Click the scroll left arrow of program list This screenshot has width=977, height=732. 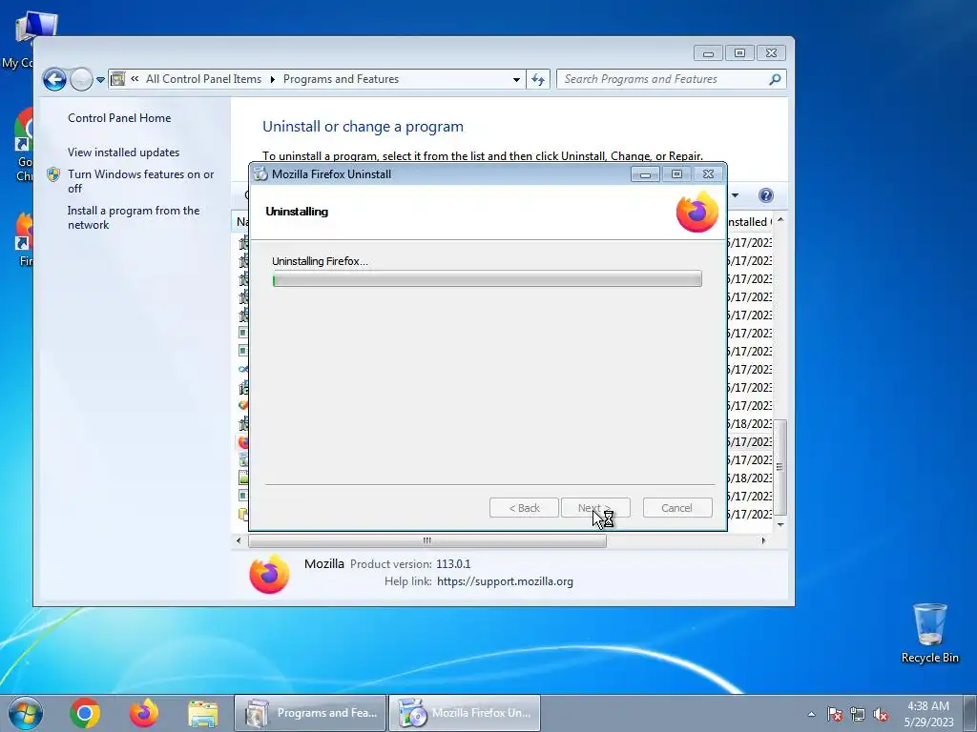coord(239,540)
